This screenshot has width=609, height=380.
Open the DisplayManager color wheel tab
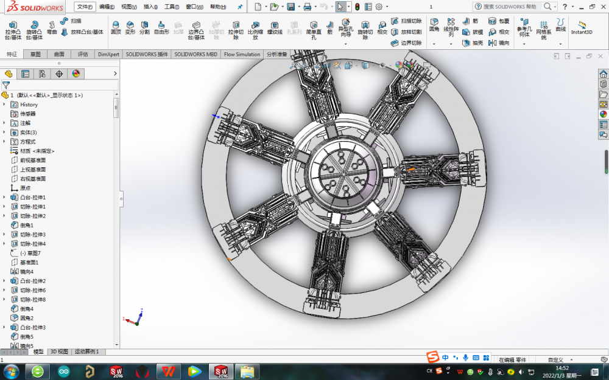point(76,74)
